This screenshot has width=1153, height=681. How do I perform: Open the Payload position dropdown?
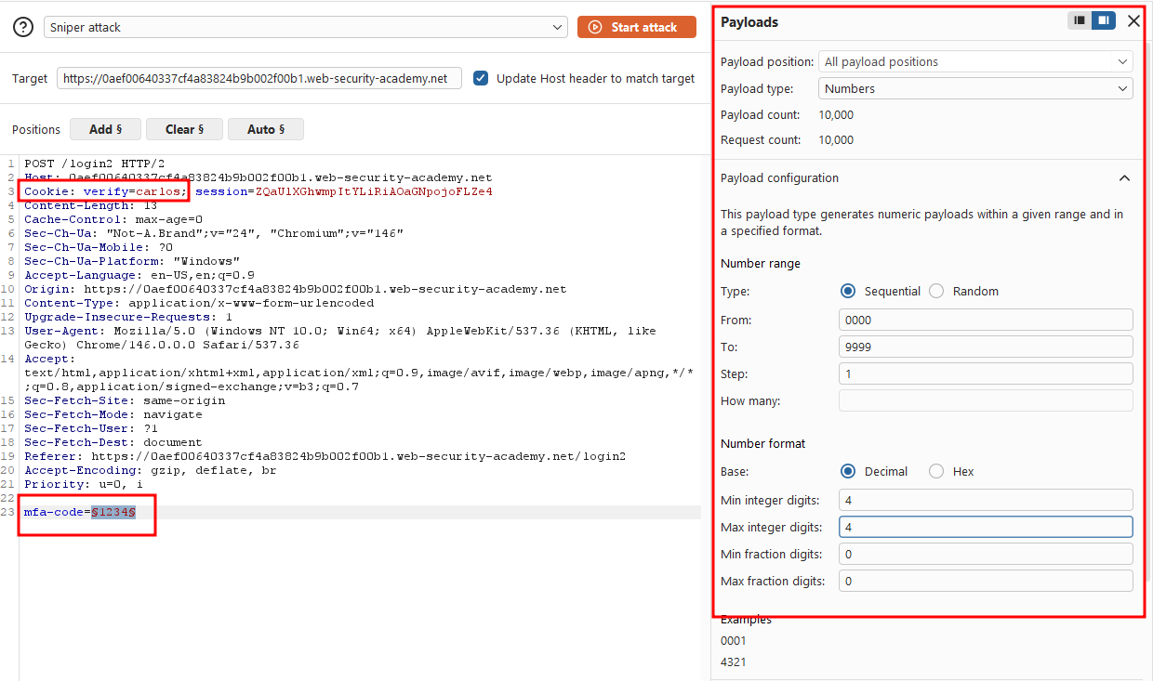click(x=975, y=61)
